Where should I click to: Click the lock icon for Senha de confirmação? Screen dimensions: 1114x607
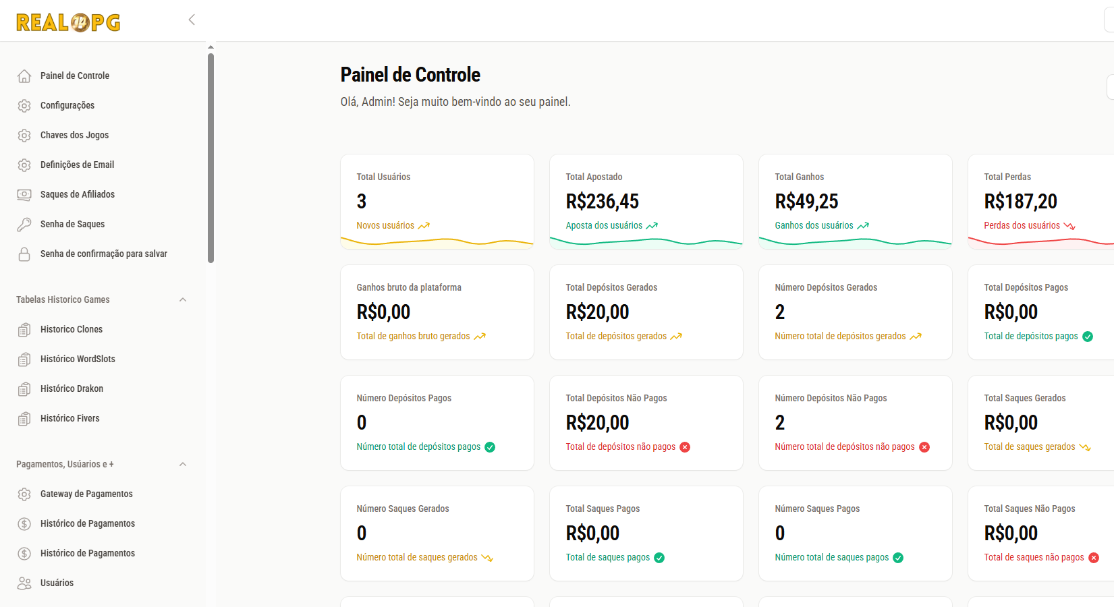24,254
